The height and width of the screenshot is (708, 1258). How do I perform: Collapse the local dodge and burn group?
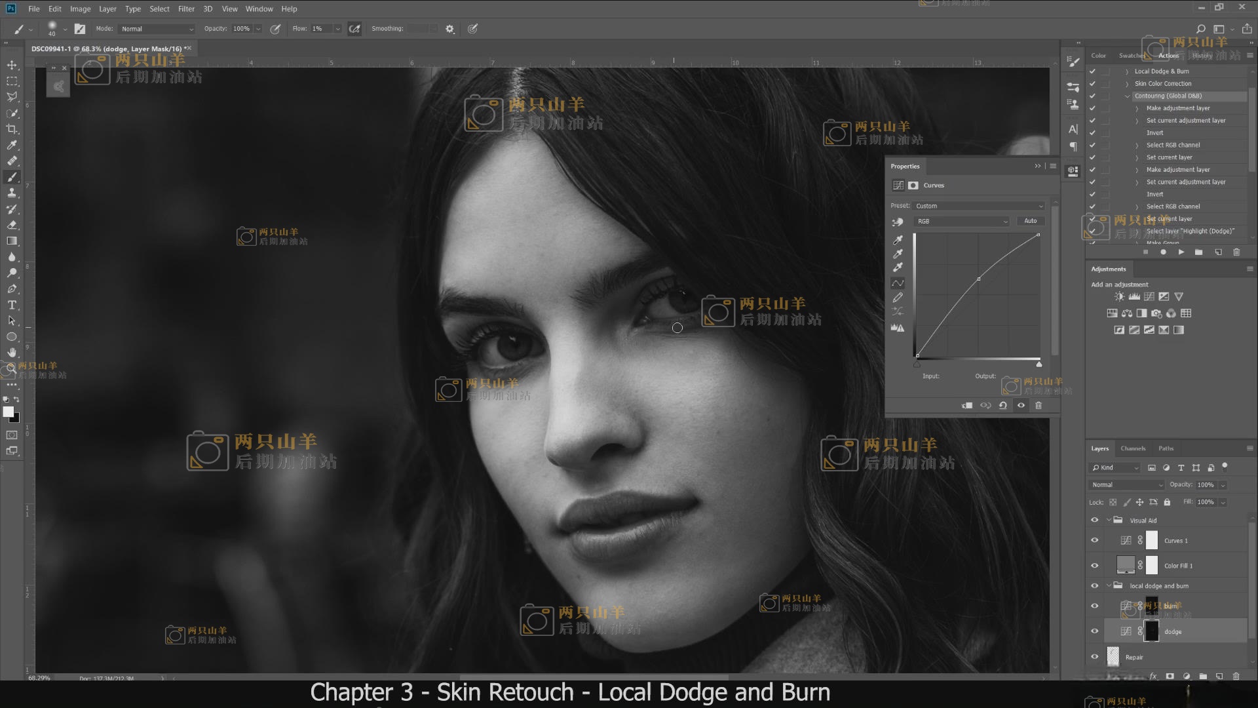point(1109,586)
